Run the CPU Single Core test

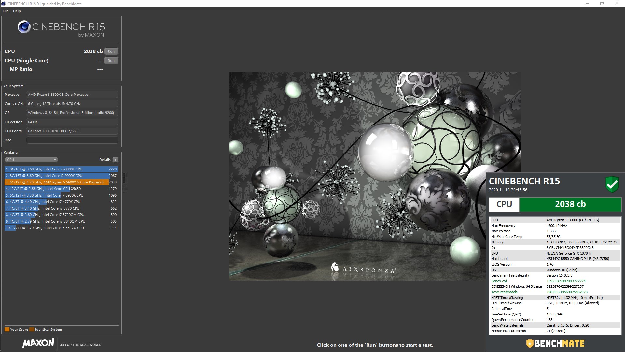click(111, 61)
